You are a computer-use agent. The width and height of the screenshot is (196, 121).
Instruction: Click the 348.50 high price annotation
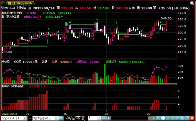(x=166, y=18)
